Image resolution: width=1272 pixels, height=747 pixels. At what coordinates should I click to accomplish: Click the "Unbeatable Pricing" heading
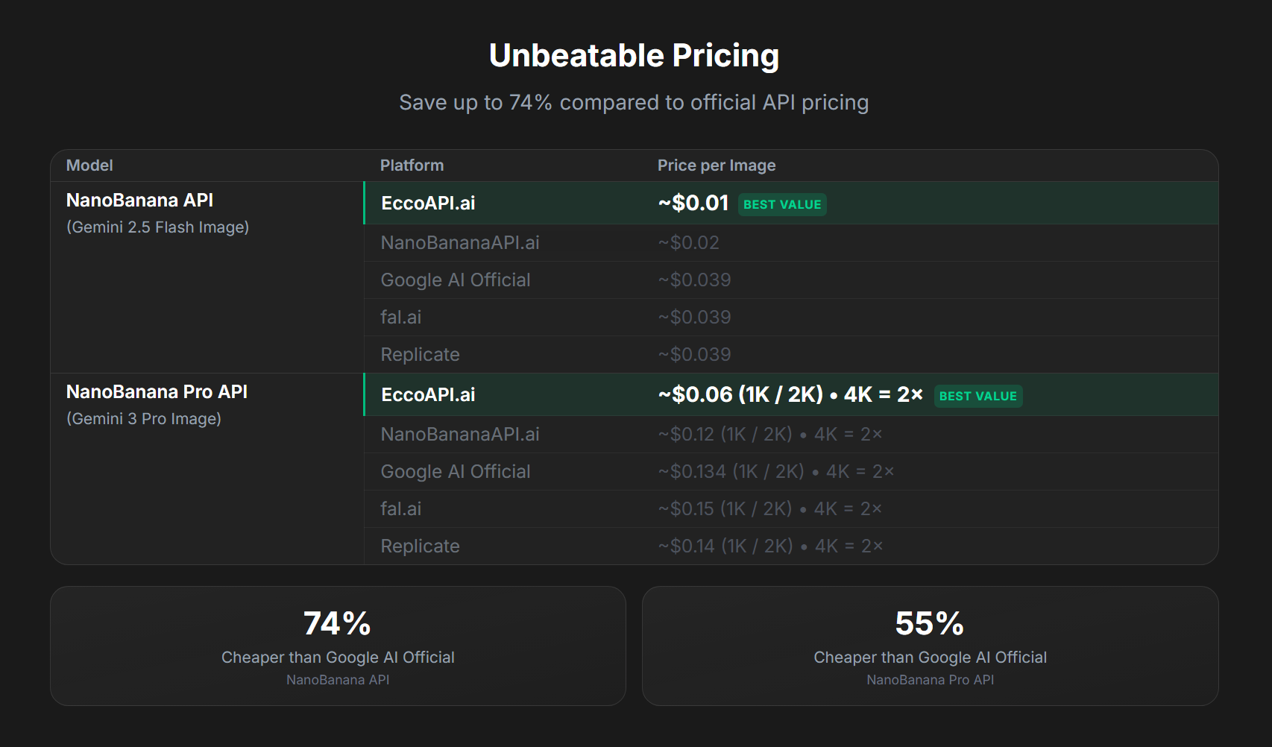pyautogui.click(x=634, y=56)
